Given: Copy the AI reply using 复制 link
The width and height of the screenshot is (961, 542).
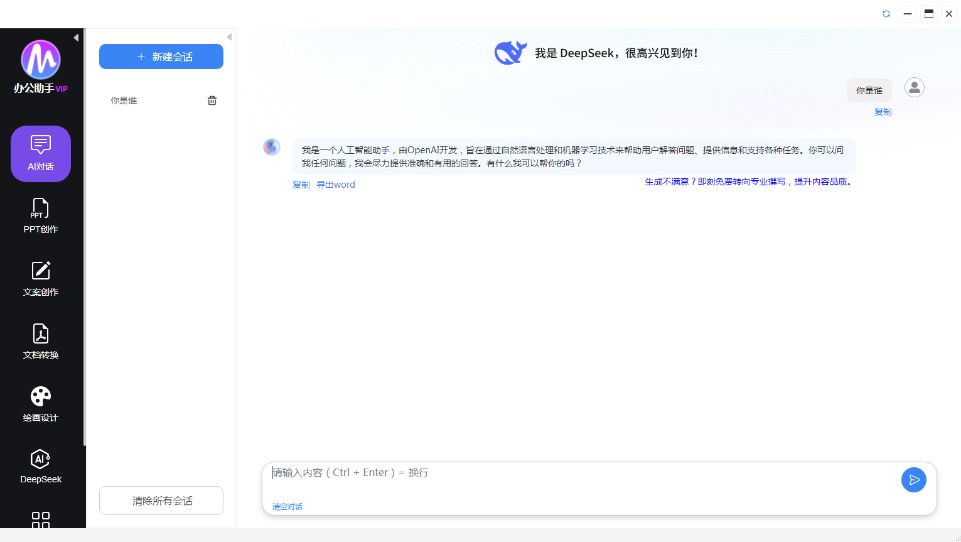Looking at the screenshot, I should pos(301,185).
